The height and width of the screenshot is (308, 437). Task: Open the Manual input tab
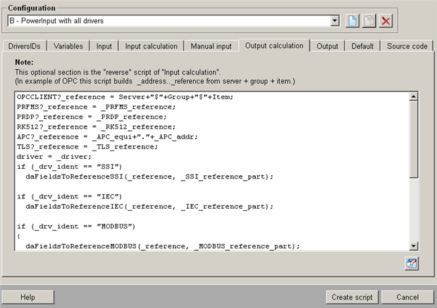pyautogui.click(x=211, y=46)
